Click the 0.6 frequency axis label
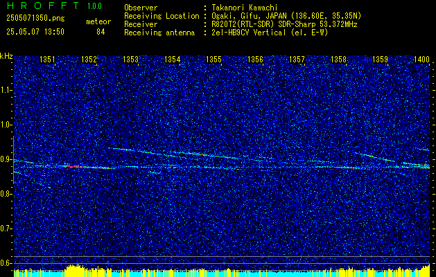 pos(6,263)
